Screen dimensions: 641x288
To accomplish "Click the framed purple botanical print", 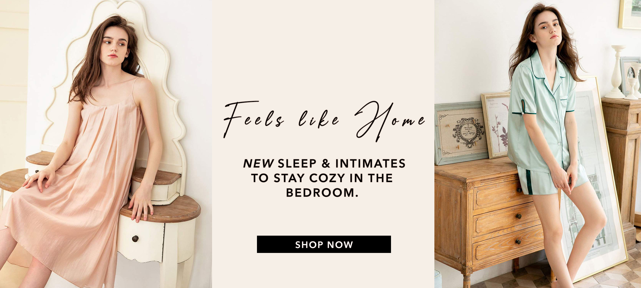I will (496, 125).
